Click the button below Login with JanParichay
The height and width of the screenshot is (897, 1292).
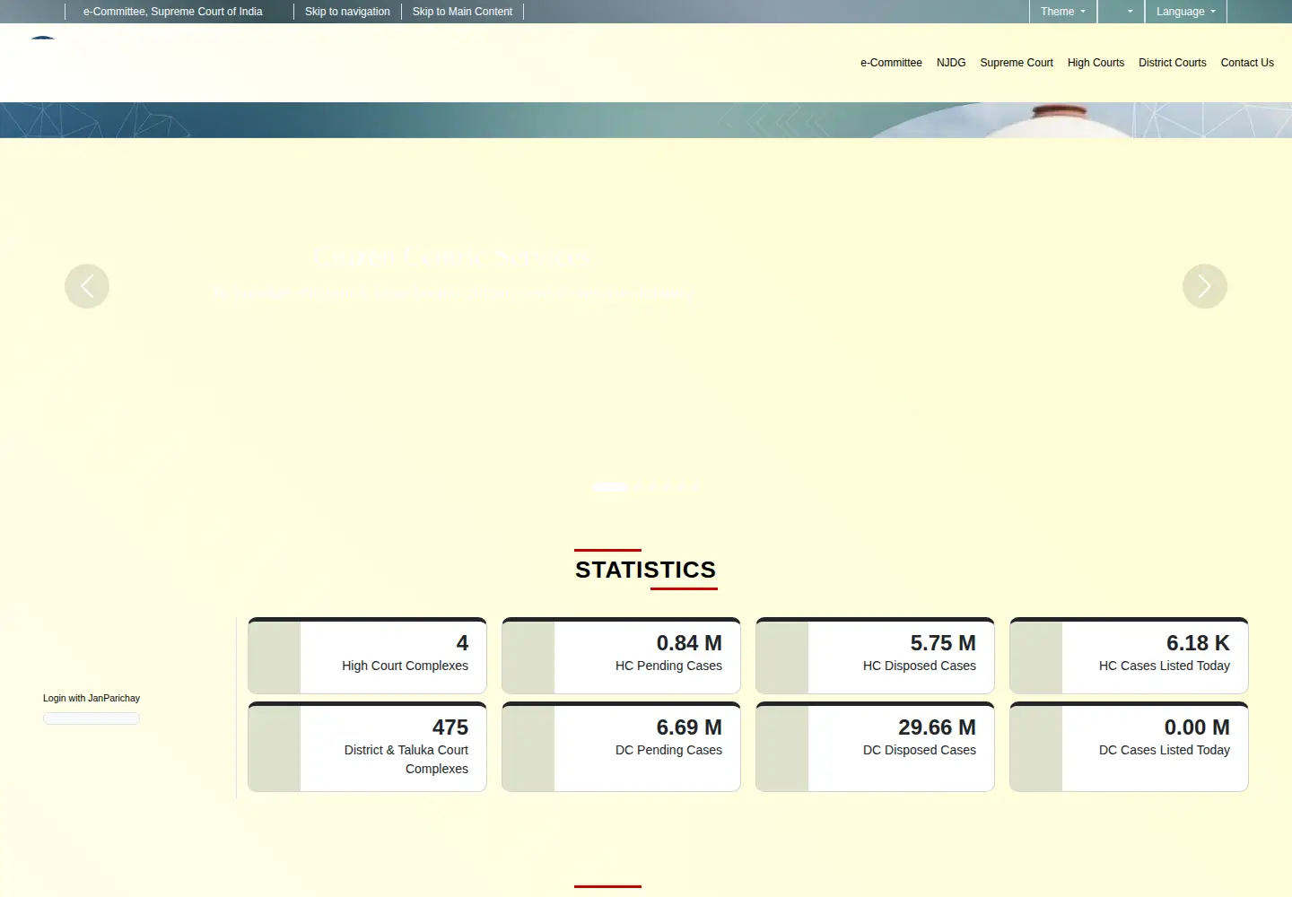click(x=92, y=718)
